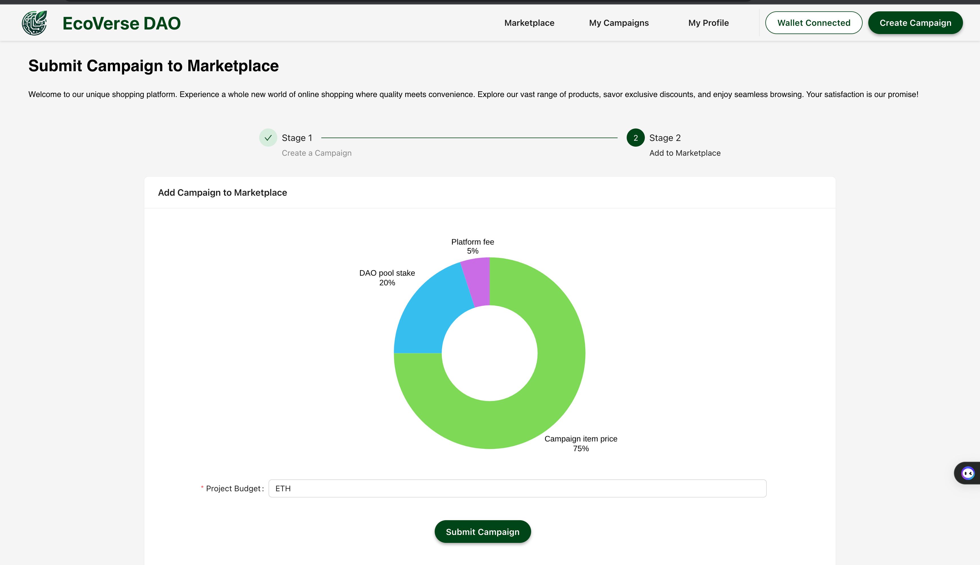Image resolution: width=980 pixels, height=565 pixels.
Task: Click the 'DAO pool stake 20%' chart label
Action: click(387, 278)
